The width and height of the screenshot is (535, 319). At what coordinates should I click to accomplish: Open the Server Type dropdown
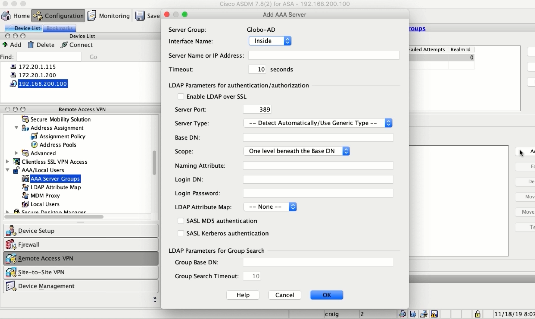click(x=318, y=123)
